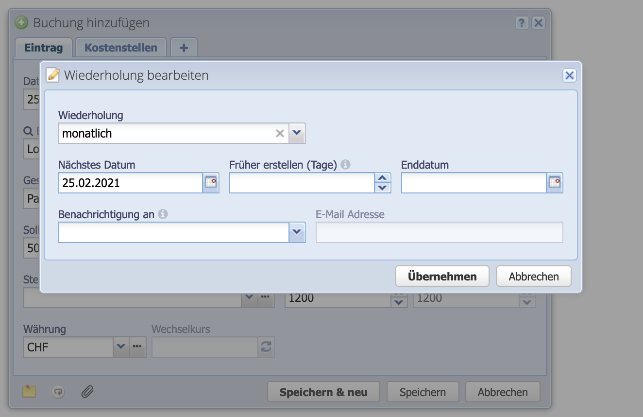Switch to the Kostenstellen tab
643x417 pixels.
pyautogui.click(x=120, y=47)
